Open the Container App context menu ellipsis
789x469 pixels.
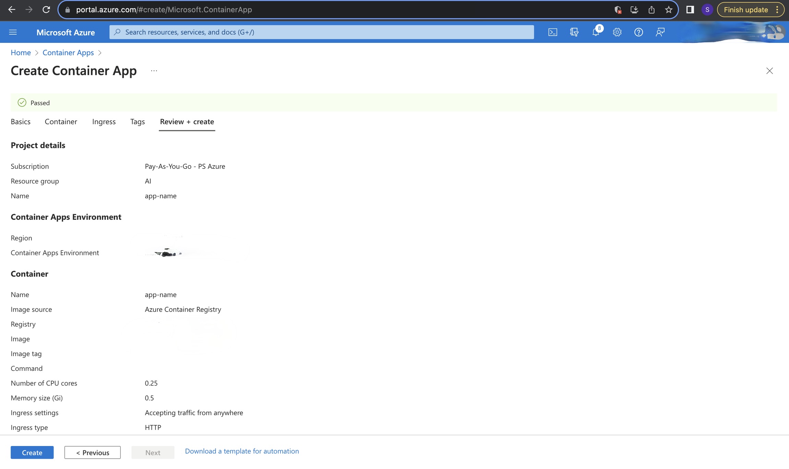[153, 71]
